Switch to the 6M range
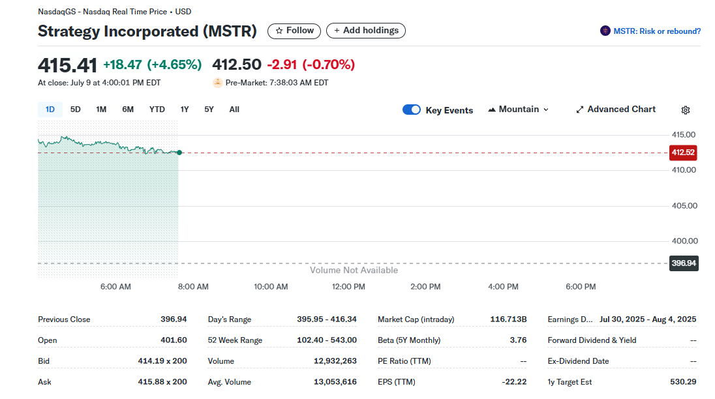715x399 pixels. pyautogui.click(x=128, y=110)
